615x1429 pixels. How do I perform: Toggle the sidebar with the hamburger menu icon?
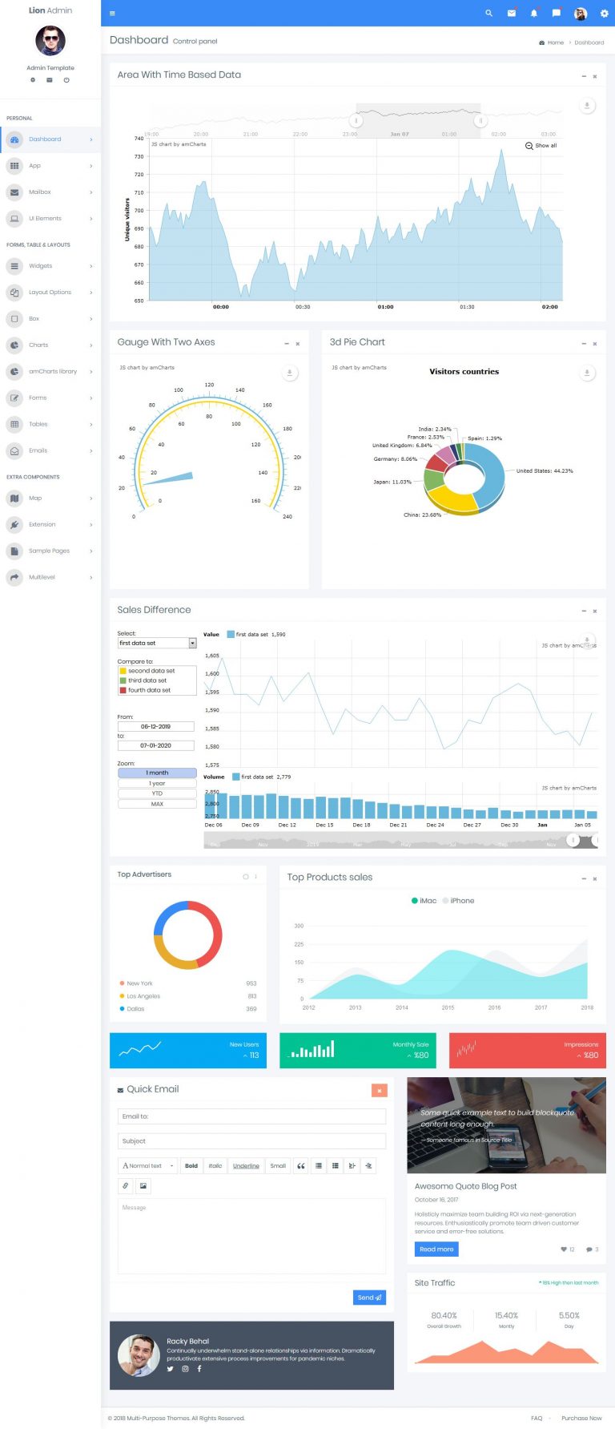112,14
